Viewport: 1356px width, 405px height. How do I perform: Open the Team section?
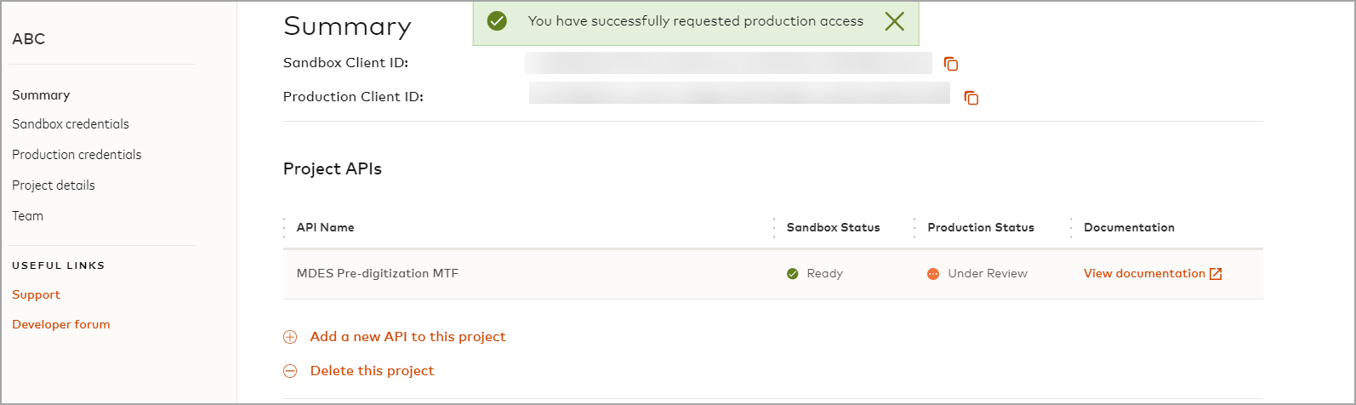[28, 216]
